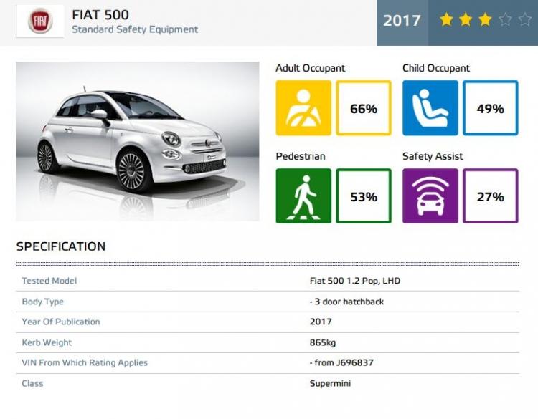The height and width of the screenshot is (419, 538).
Task: Click the fourth empty rating star
Action: (505, 19)
